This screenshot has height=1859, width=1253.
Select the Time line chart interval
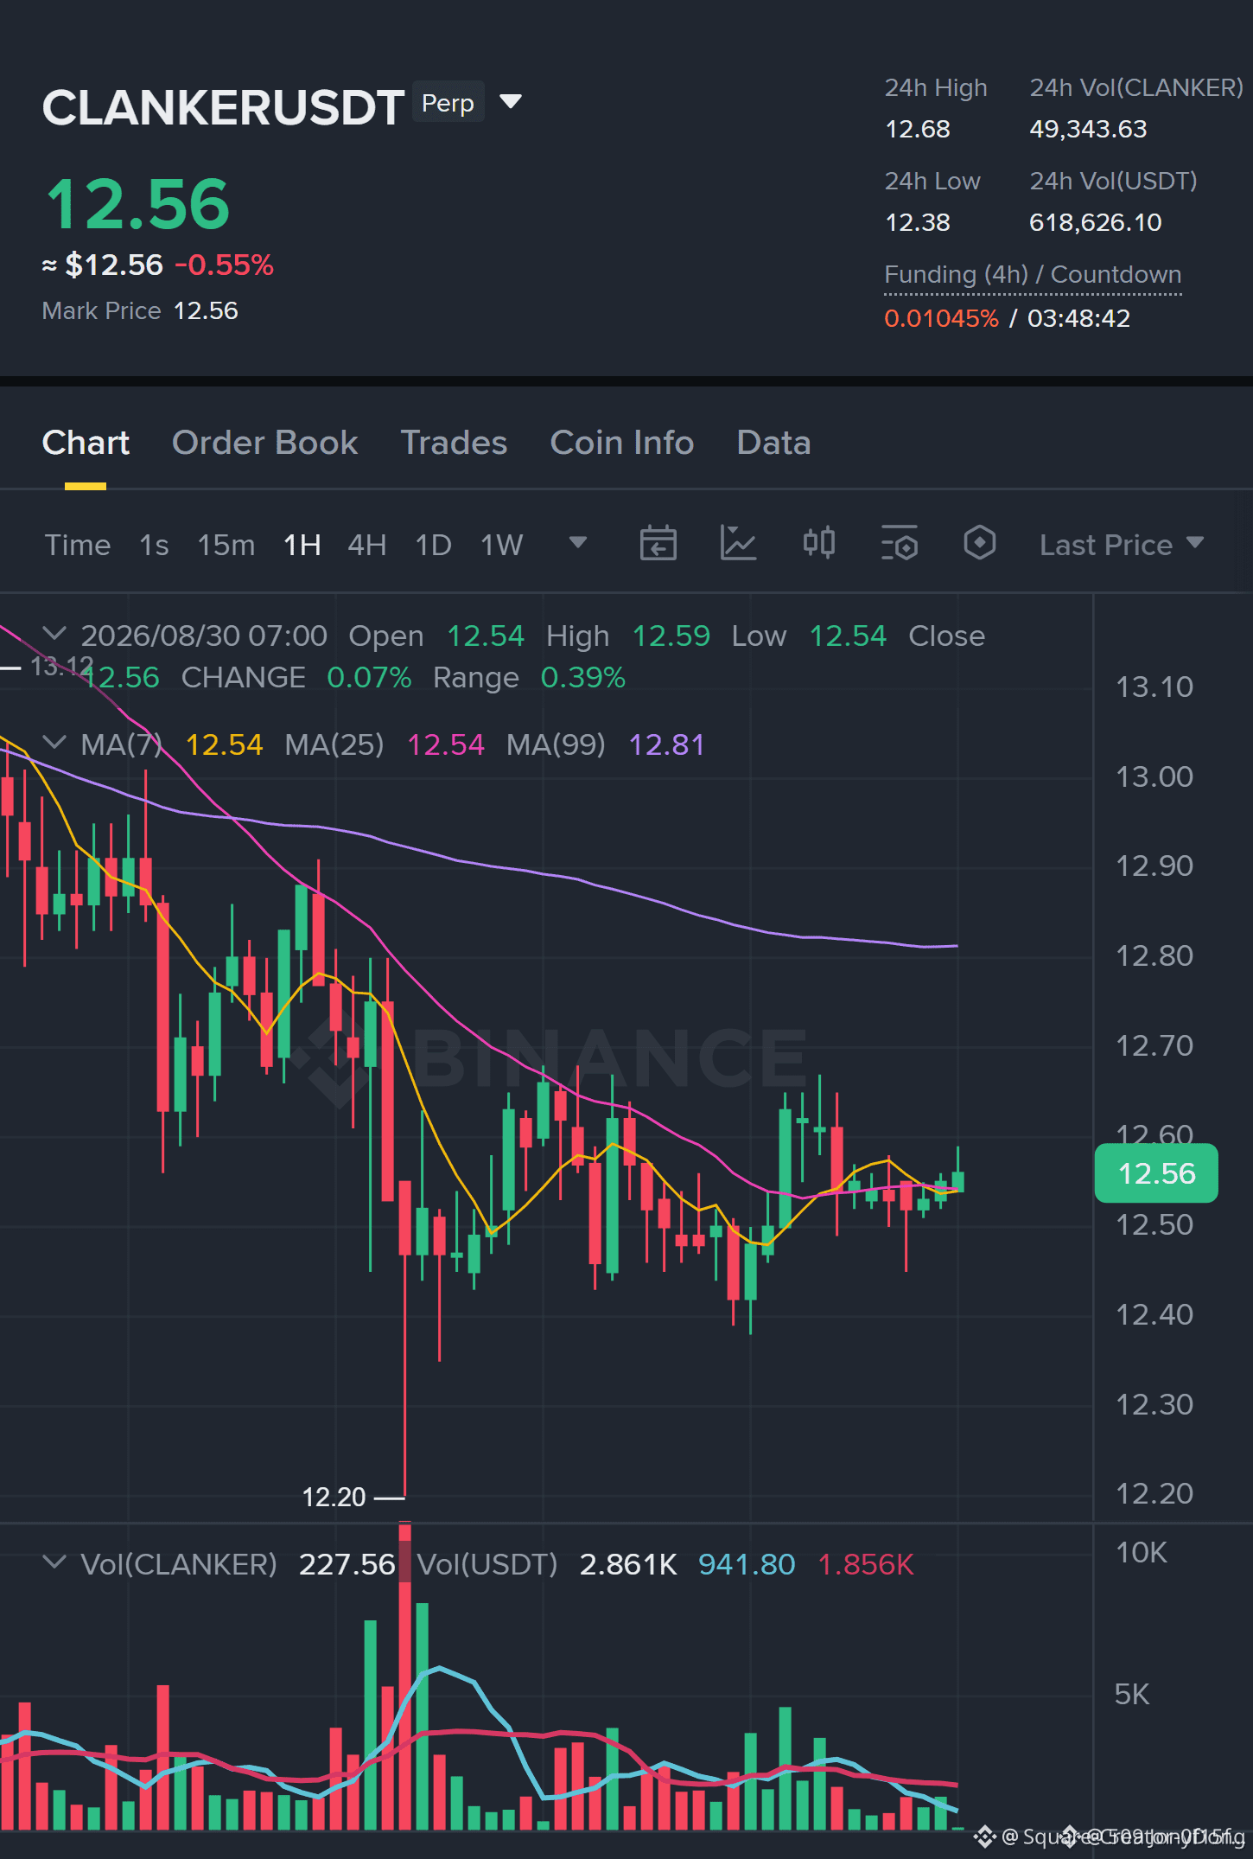[x=78, y=545]
